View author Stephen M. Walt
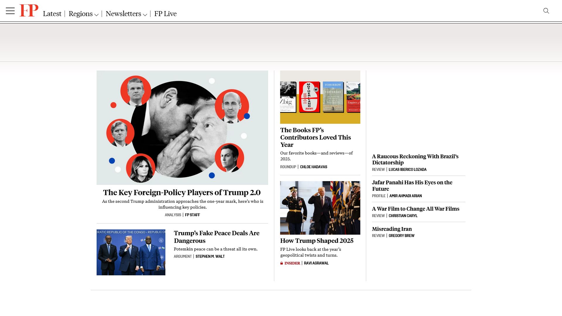Viewport: 562px width, 316px height. 210,256
